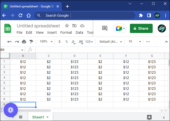The image size is (170, 121).
Task: Open Chrome tab search down chevron
Action: (130, 4)
